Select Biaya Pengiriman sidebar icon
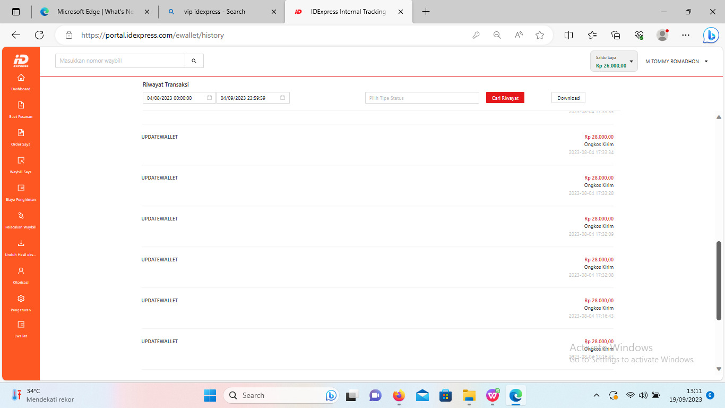The width and height of the screenshot is (725, 408). [21, 188]
